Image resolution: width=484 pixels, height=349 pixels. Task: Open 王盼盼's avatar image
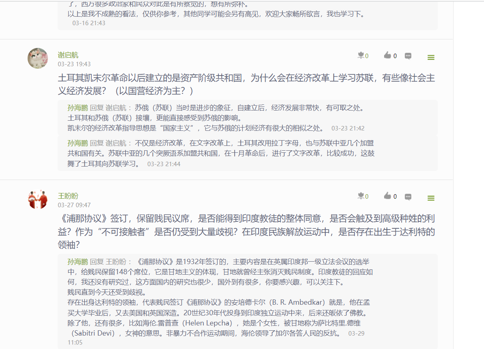38,199
